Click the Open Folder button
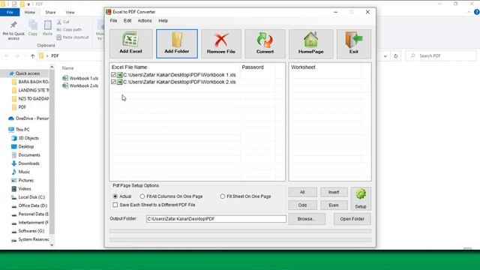The image size is (480, 270). (x=352, y=219)
